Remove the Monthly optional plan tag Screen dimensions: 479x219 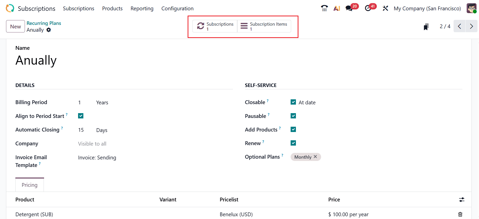(x=315, y=157)
